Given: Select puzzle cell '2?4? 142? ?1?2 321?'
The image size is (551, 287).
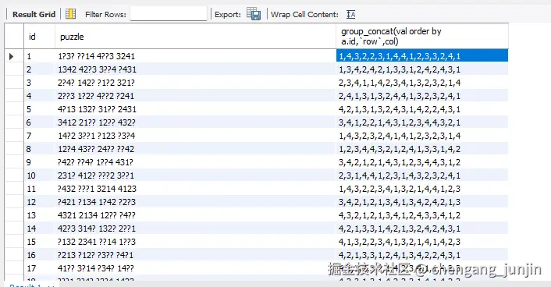Looking at the screenshot, I should coord(195,83).
